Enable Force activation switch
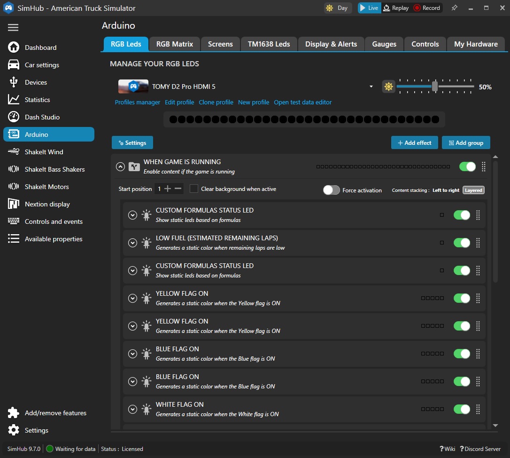 (x=332, y=190)
